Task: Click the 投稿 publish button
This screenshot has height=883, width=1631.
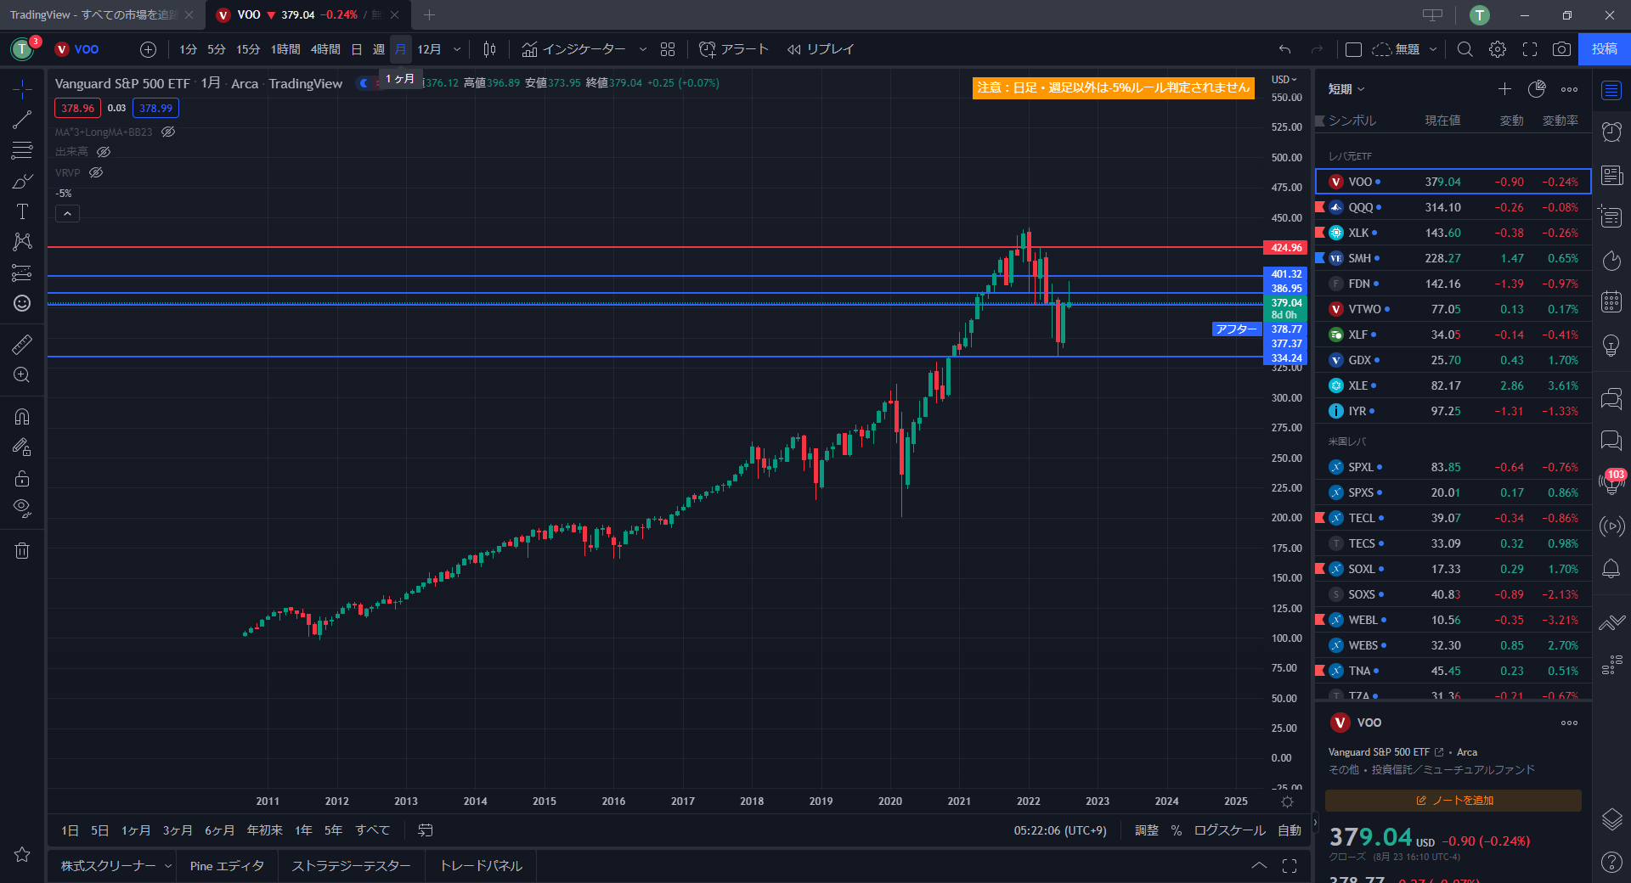Action: tap(1604, 49)
